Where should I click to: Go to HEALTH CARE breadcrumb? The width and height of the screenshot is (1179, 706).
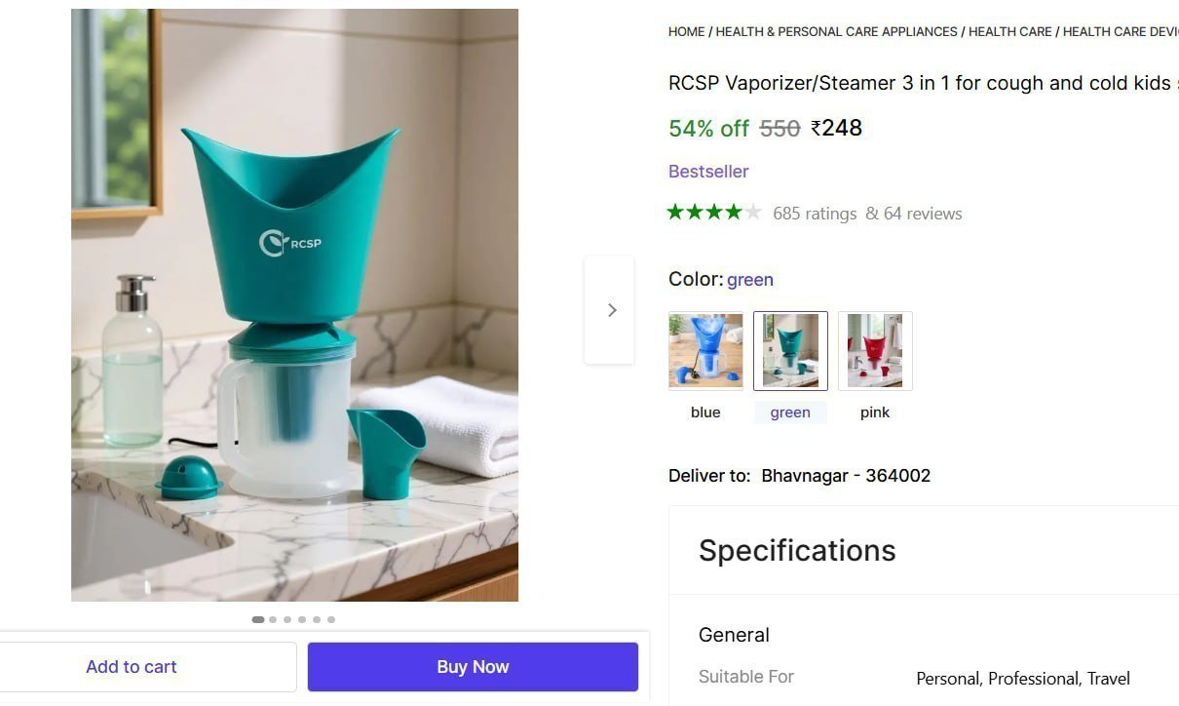1009,32
